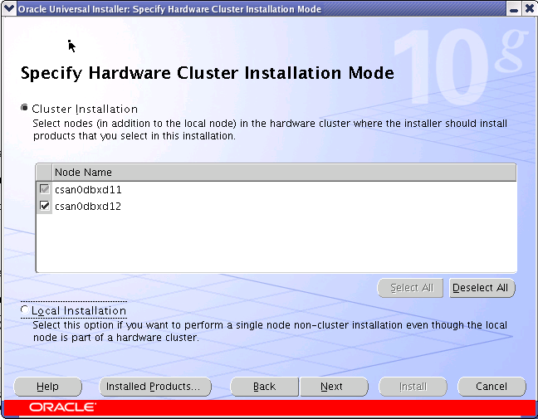This screenshot has height=419, width=538.
Task: Minimize the Oracle Universal Installer window
Action: click(514, 8)
